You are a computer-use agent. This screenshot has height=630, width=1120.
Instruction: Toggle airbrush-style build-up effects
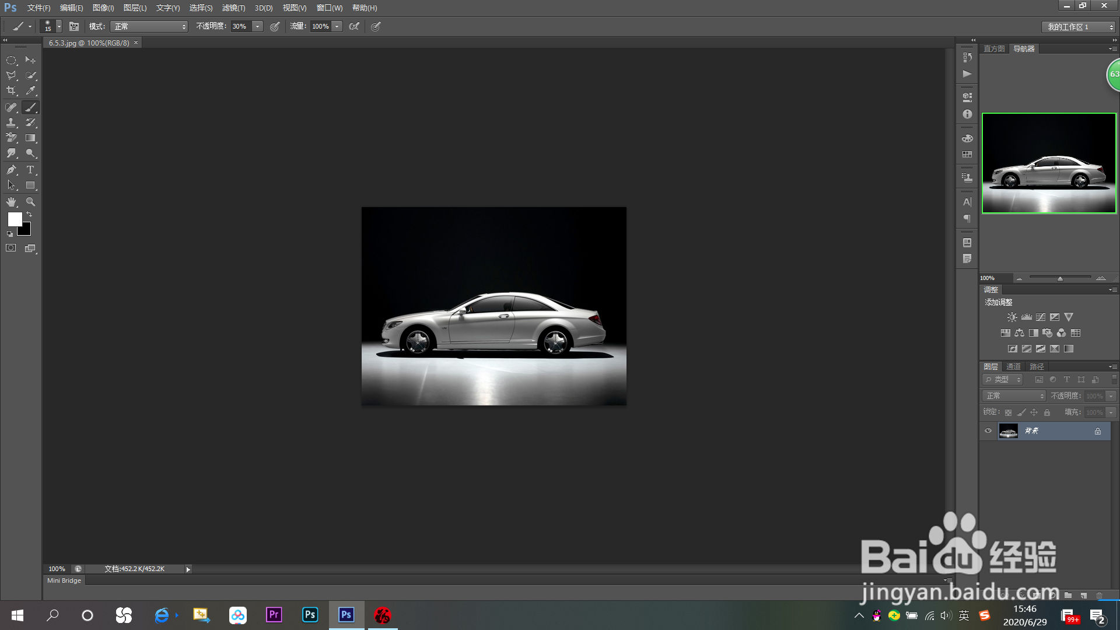point(354,26)
